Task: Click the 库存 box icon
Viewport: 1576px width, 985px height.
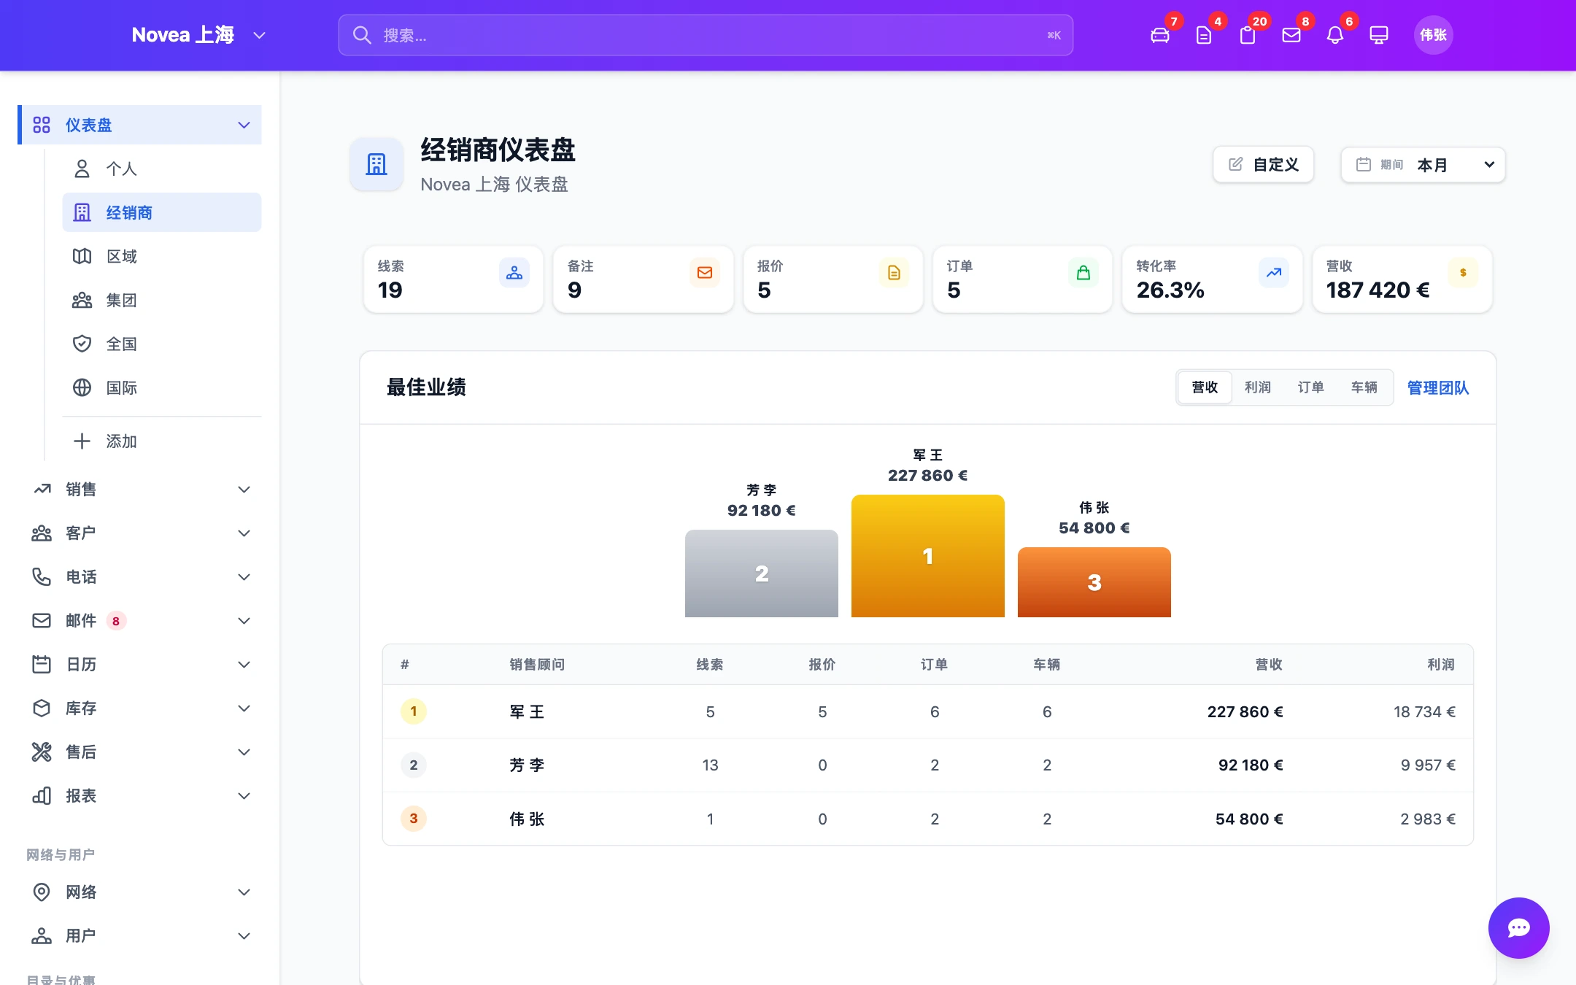Action: pyautogui.click(x=42, y=708)
